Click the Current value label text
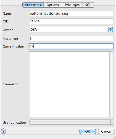 (13, 46)
